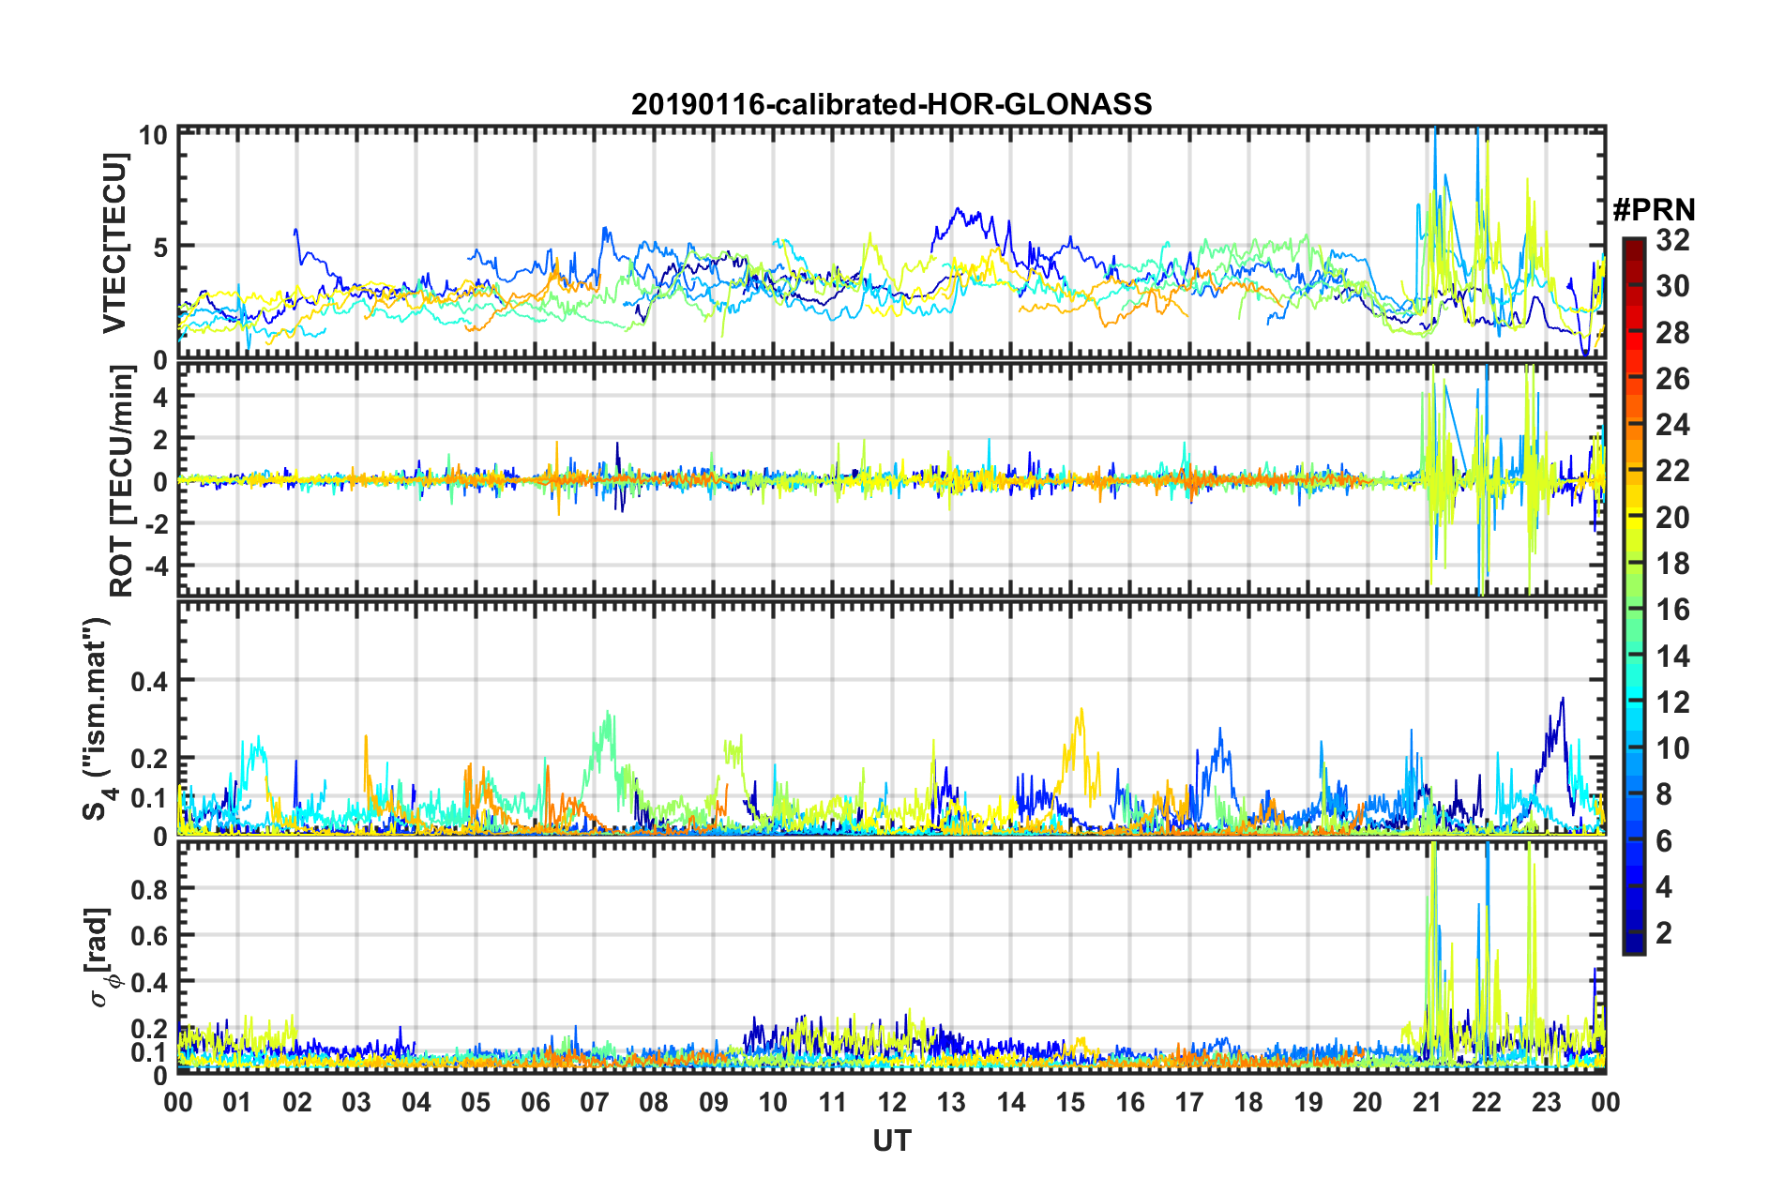Click the "20" tick on the PRN colorbar
Screen dimensions: 1784x1193
pyautogui.click(x=1672, y=518)
